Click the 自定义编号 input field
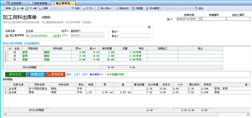Image resolution: width=252 pixels, height=118 pixels. [x=238, y=19]
